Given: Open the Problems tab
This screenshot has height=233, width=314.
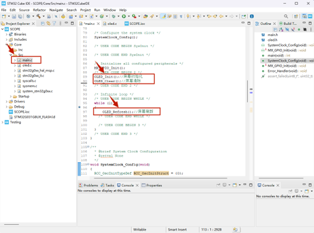Looking at the screenshot, I should (x=89, y=185).
